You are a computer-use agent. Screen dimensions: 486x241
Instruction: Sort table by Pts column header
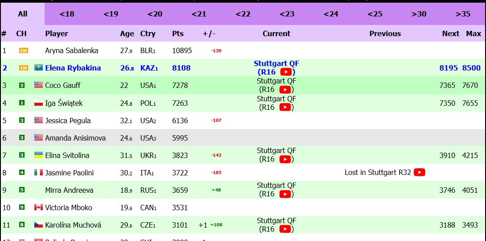[178, 33]
